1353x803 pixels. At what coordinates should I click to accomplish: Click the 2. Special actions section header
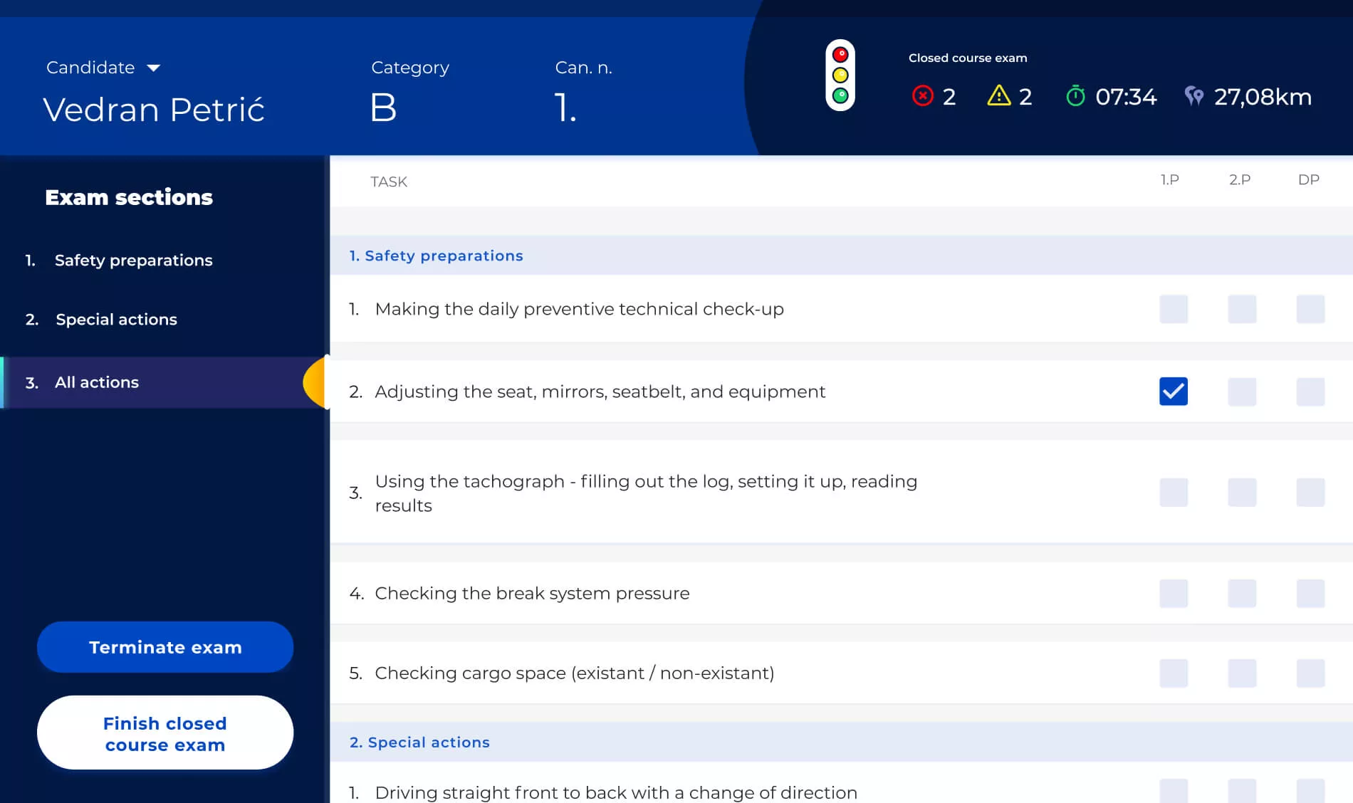pyautogui.click(x=419, y=742)
